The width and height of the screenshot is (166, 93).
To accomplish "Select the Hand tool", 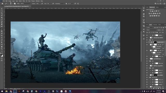I will (2, 47).
